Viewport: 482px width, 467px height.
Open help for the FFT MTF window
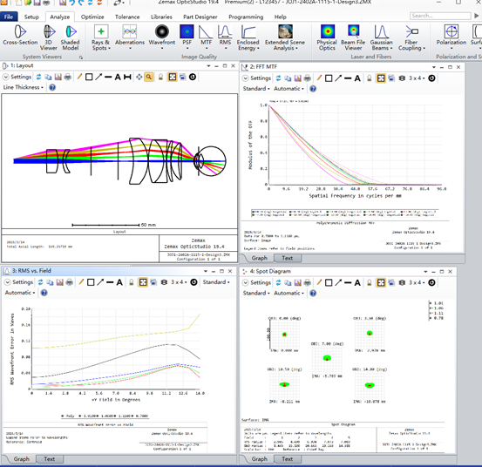(313, 89)
